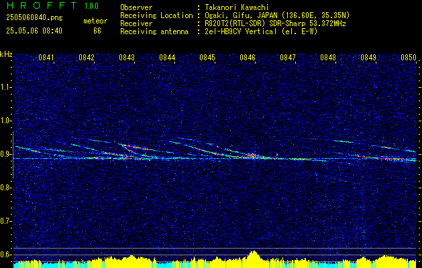Click the 1.1 frequency axis label
Screen dimensions: 422x268
tap(6, 87)
